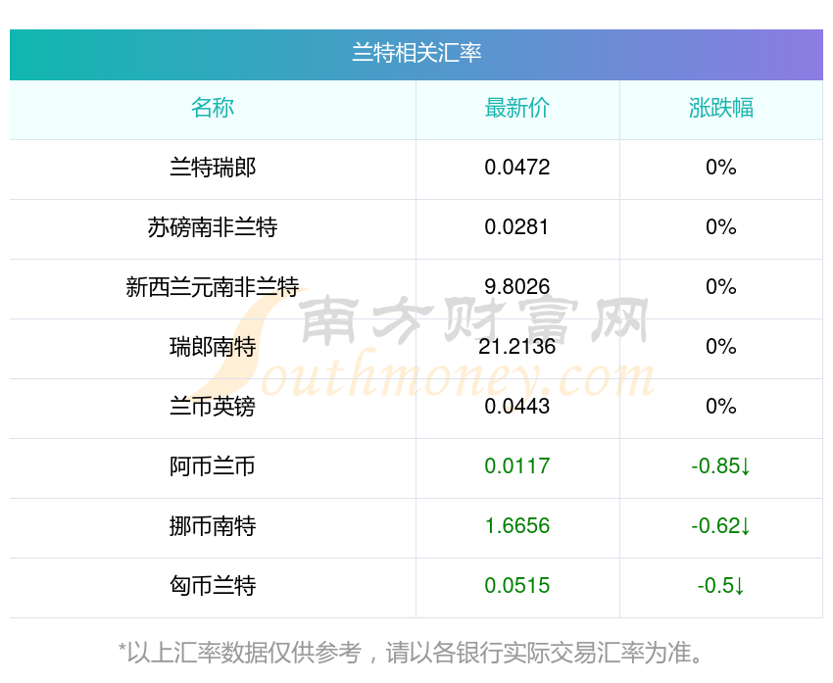Click the 兰特相关汇率 table title
Viewport: 833px width, 683px height.
[416, 53]
